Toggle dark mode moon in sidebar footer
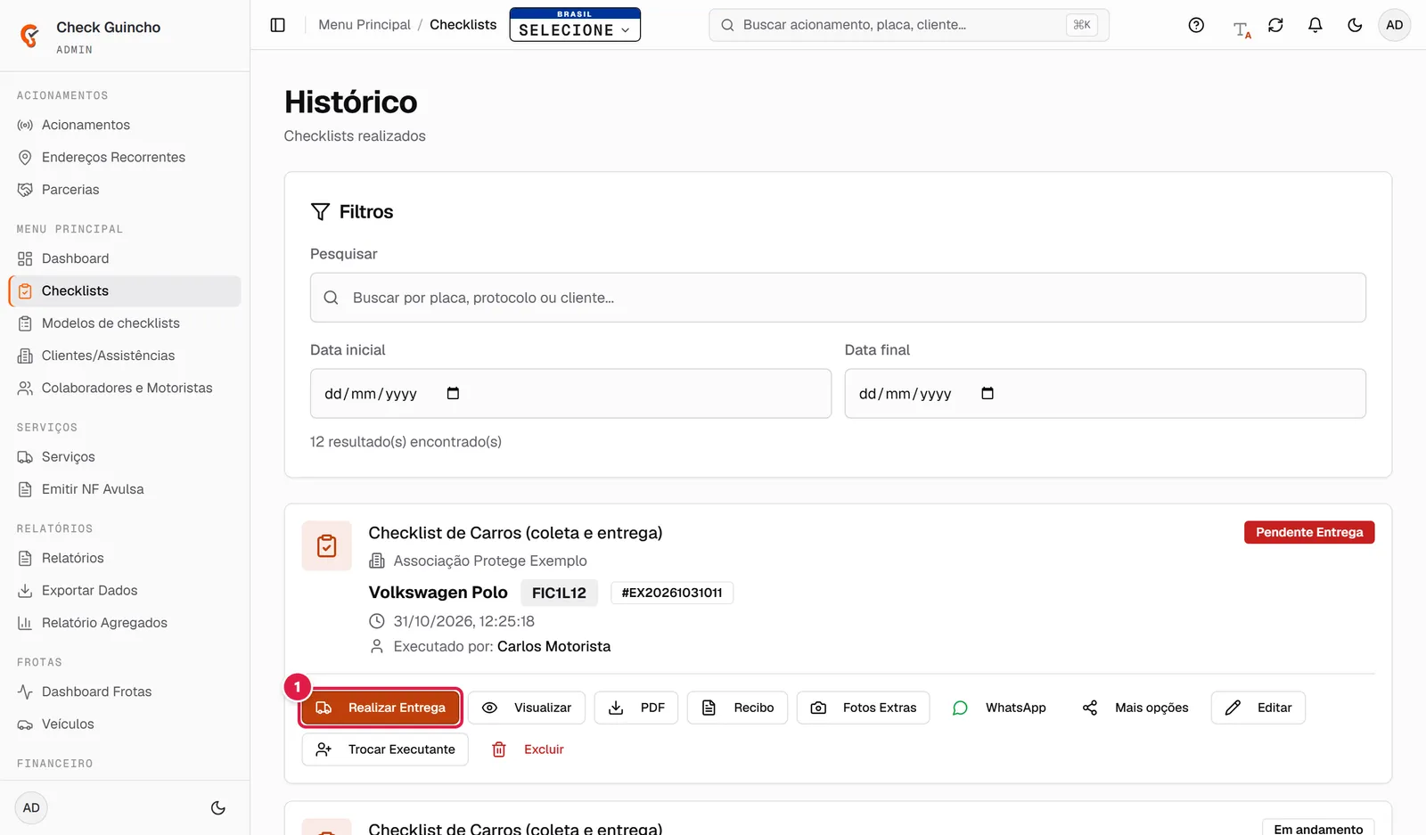Screen dimensions: 1426x835 (x=217, y=808)
